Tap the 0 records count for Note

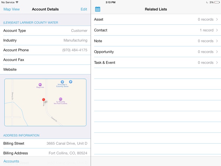point(205,41)
